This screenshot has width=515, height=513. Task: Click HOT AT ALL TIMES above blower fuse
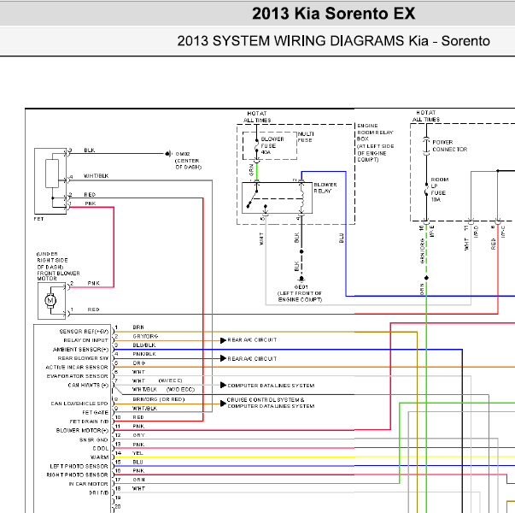(257, 117)
